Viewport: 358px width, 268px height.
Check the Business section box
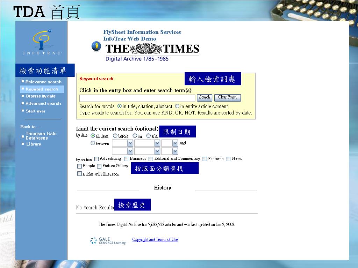click(126, 159)
